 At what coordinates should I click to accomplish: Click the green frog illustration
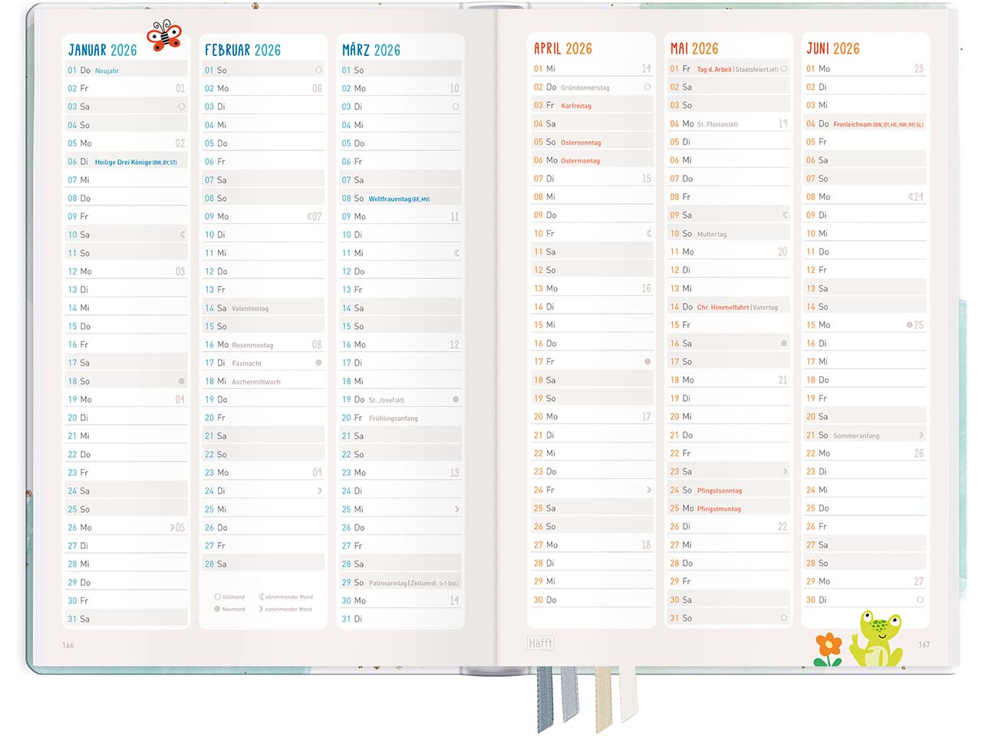pyautogui.click(x=879, y=638)
